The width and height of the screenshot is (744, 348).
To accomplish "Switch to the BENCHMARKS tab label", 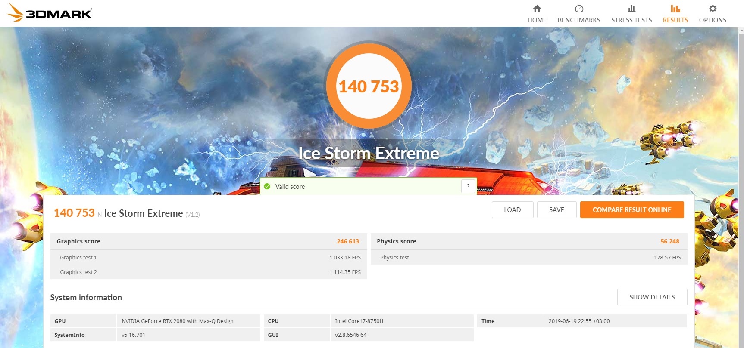I will pyautogui.click(x=578, y=20).
